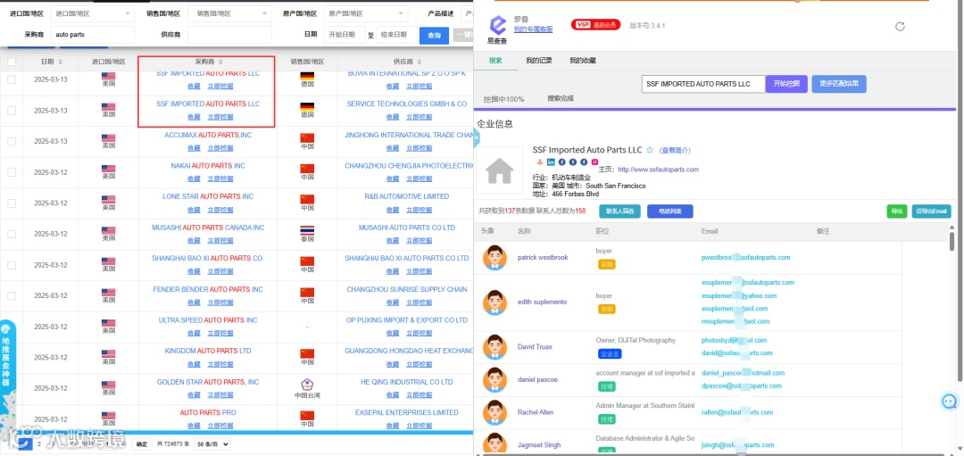Image resolution: width=964 pixels, height=456 pixels.
Task: Open the 50 条/页 page size dropdown
Action: [212, 444]
